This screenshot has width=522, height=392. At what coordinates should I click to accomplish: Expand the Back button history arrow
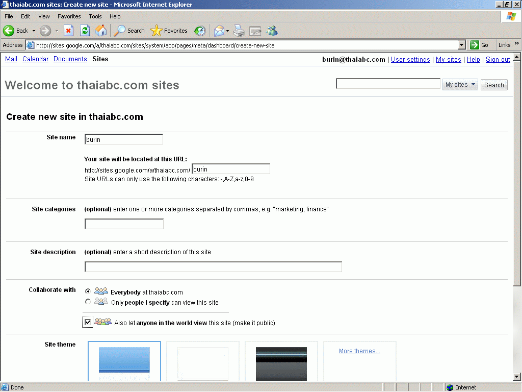pos(34,31)
